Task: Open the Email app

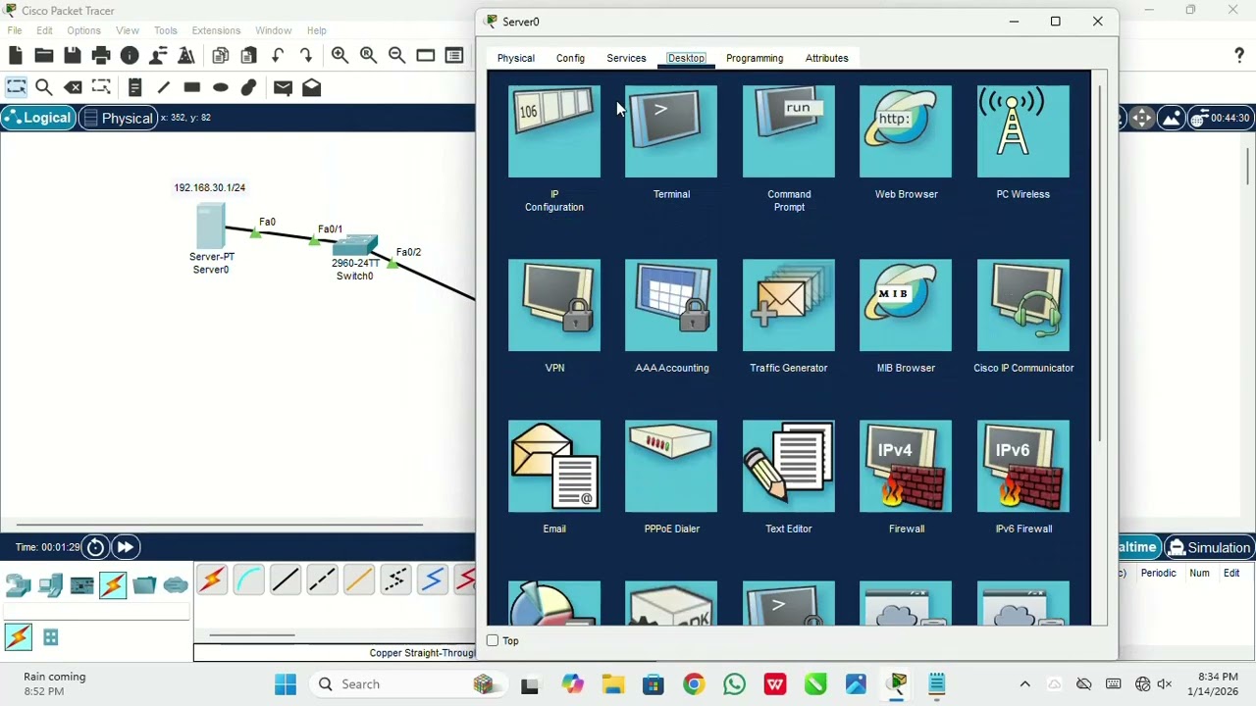Action: pos(554,466)
